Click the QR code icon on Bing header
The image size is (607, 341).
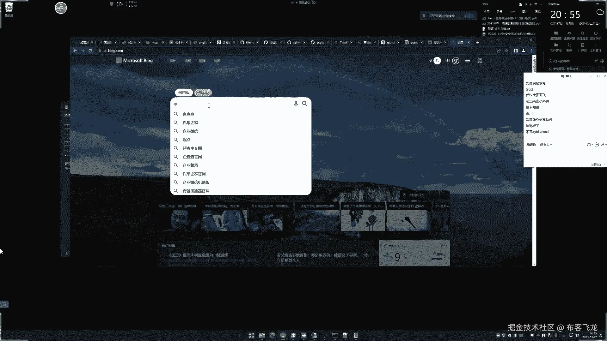tap(480, 61)
